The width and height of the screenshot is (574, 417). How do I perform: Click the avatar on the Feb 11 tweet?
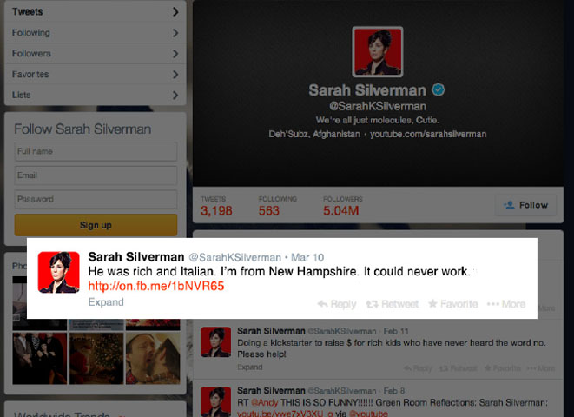click(215, 342)
